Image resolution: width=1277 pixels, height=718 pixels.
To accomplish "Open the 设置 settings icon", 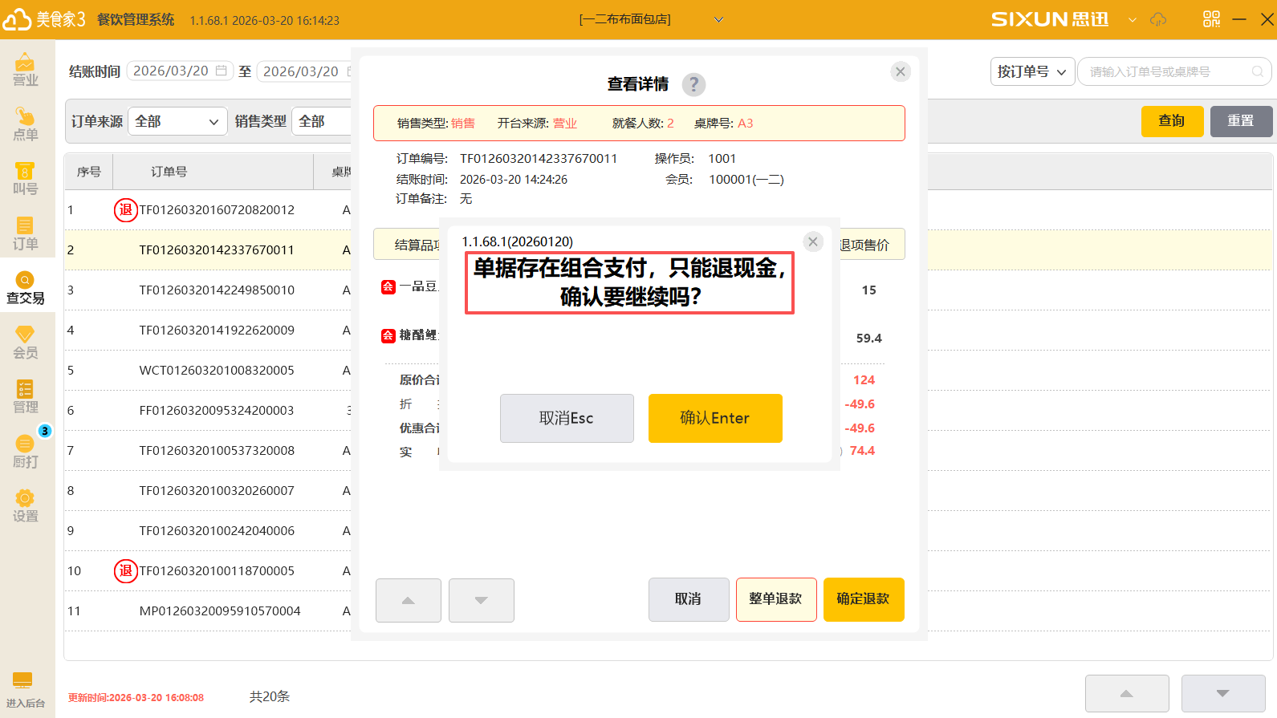I will pos(25,505).
